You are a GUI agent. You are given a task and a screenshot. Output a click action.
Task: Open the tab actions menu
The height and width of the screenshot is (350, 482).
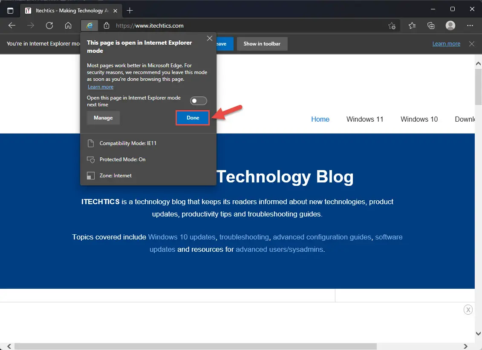coord(9,10)
